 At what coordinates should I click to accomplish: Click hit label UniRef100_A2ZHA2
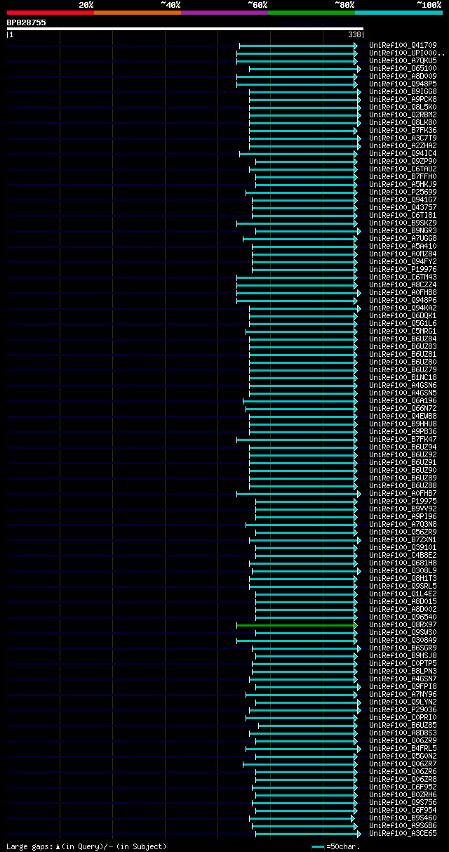403,146
